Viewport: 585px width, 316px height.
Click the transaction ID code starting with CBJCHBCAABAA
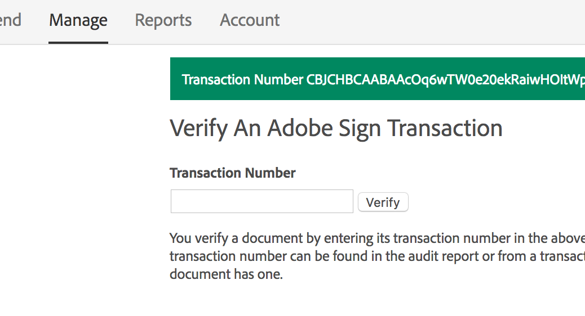(x=445, y=80)
